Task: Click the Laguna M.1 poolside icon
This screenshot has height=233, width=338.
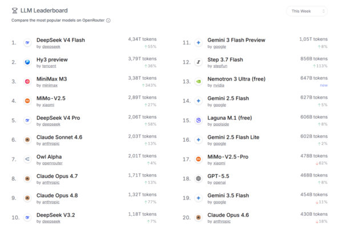Action: (x=199, y=120)
